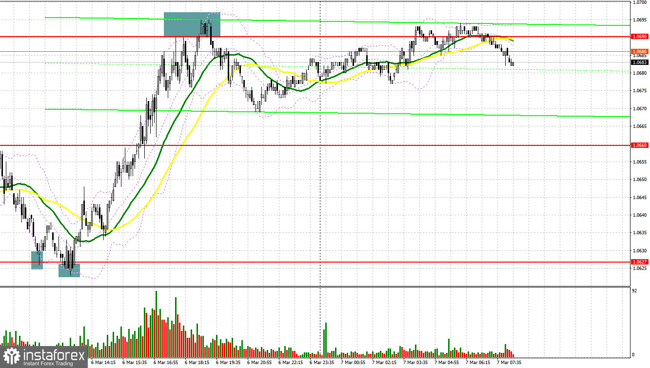Select the second teal box below 1.0627 line
This screenshot has height=368, width=650.
click(x=69, y=270)
